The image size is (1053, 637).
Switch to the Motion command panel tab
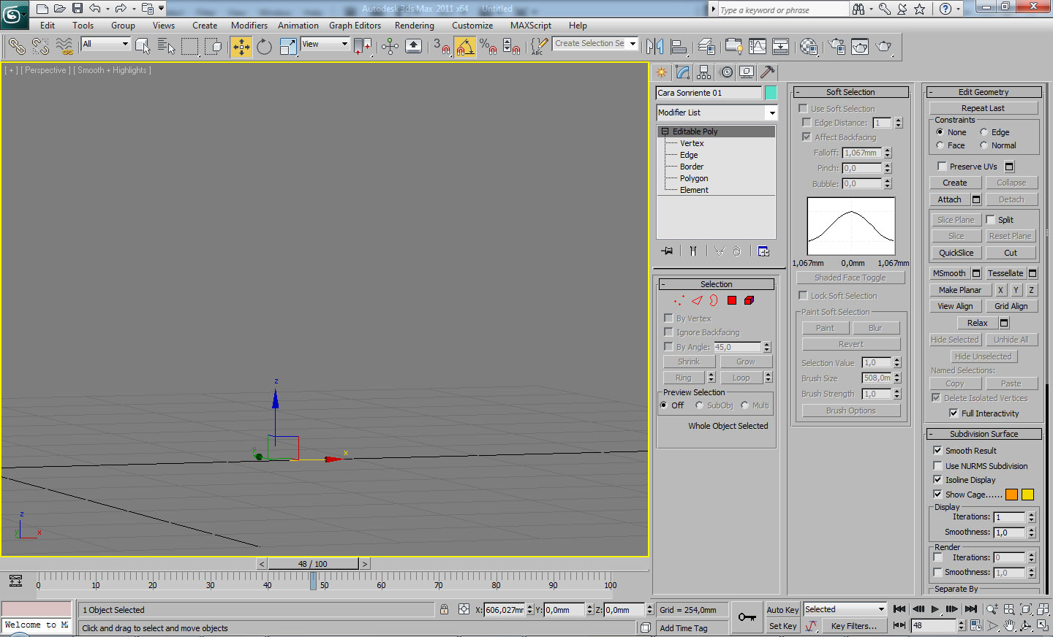[x=726, y=72]
